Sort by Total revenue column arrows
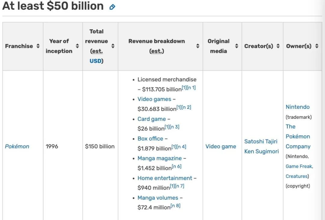The width and height of the screenshot is (325, 220). coord(113,46)
